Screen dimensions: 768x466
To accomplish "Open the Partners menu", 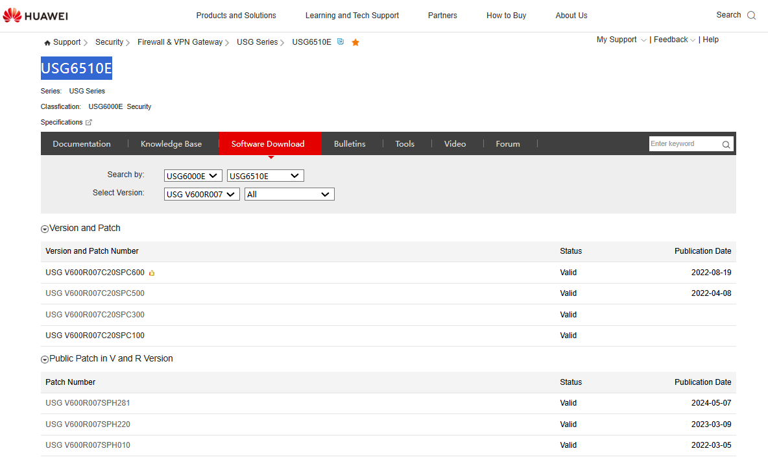I will pyautogui.click(x=442, y=16).
